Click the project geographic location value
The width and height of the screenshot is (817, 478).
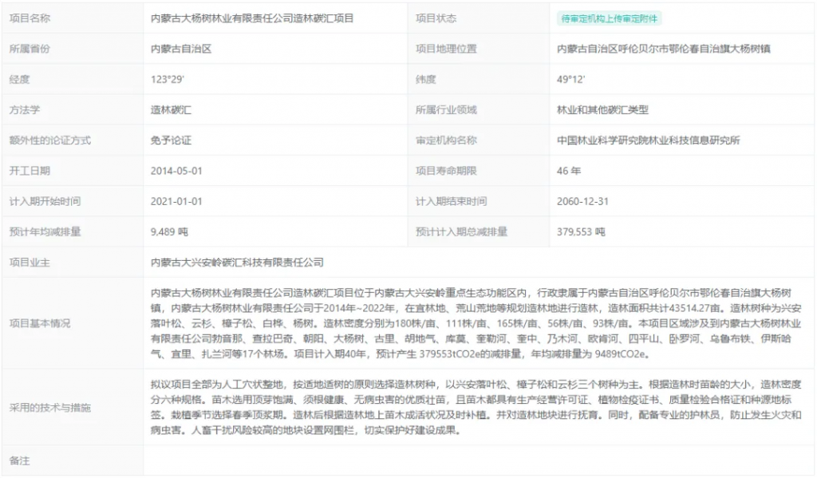[664, 49]
